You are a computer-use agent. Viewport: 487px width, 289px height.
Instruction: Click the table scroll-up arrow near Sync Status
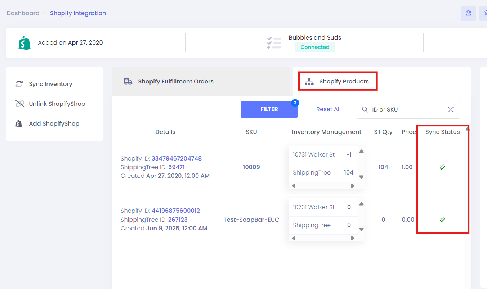(x=467, y=128)
